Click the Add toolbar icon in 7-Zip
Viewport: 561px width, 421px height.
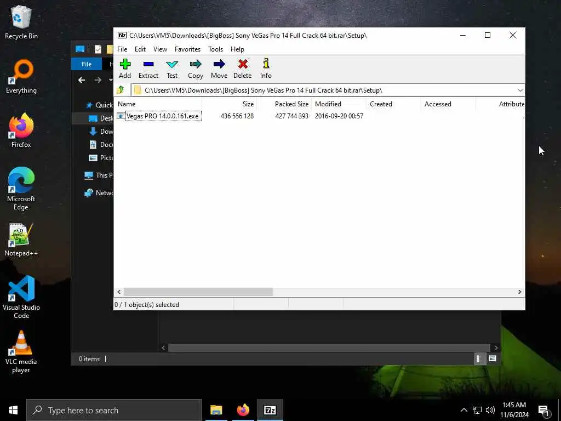click(125, 69)
